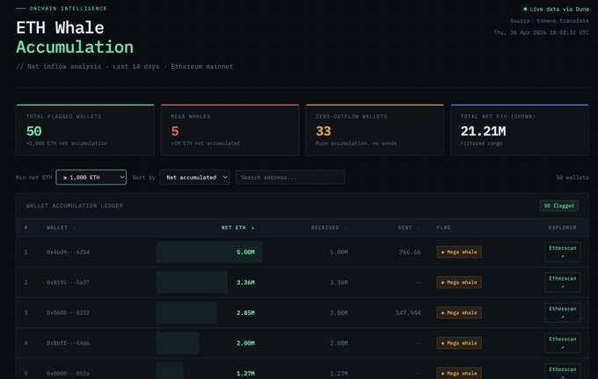Click the Mega Whales stat card
The height and width of the screenshot is (379, 598).
[x=230, y=129]
